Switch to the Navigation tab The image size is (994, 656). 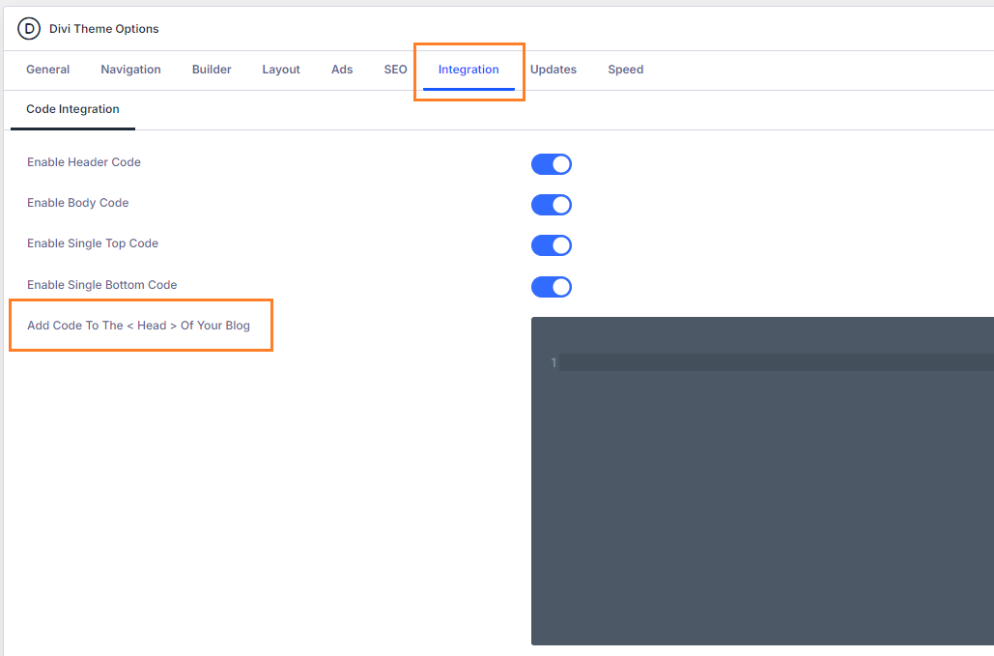130,70
